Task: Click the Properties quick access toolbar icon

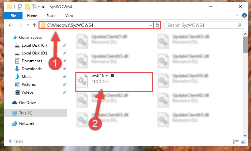Action: (20, 7)
